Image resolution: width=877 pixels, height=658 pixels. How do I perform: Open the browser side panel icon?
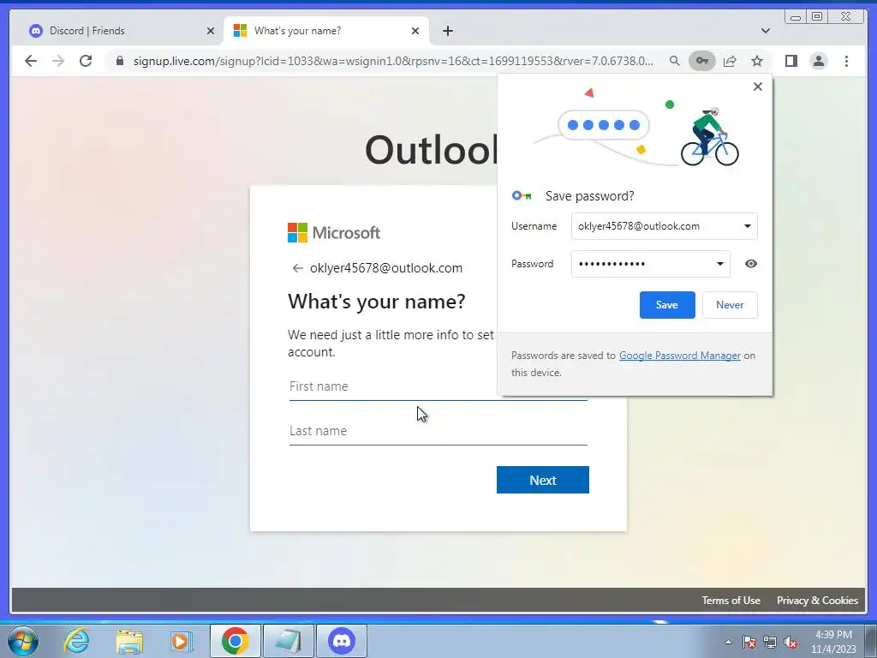(790, 61)
